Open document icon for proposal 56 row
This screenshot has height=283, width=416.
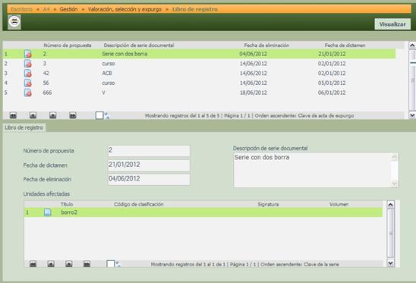click(28, 83)
